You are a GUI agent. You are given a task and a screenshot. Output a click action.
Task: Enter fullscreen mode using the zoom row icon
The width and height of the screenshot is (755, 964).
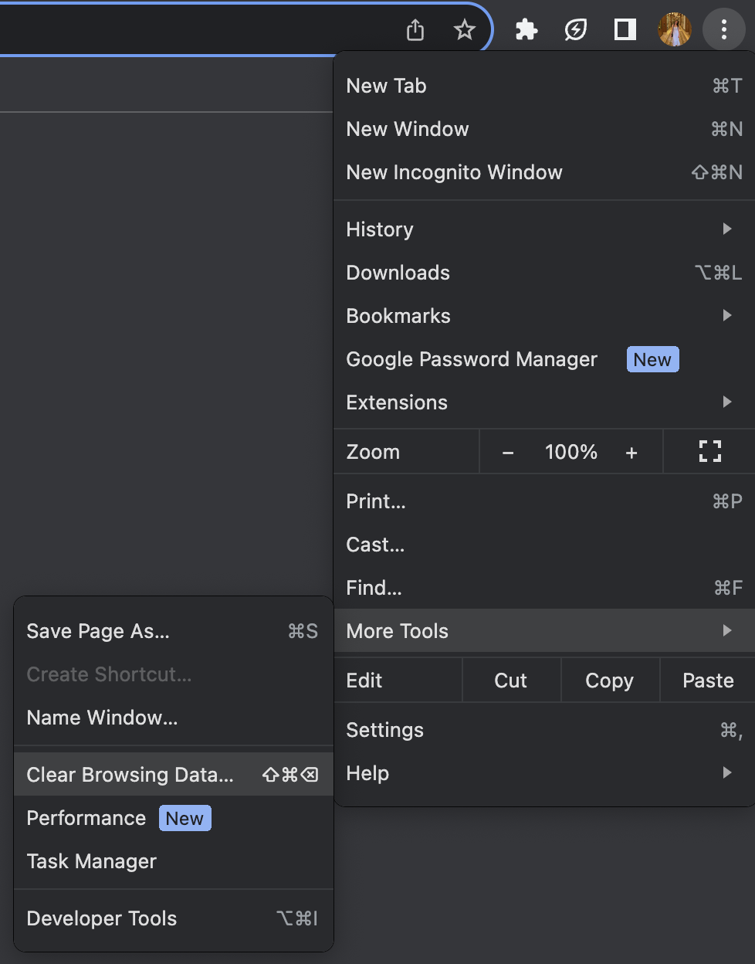[709, 452]
